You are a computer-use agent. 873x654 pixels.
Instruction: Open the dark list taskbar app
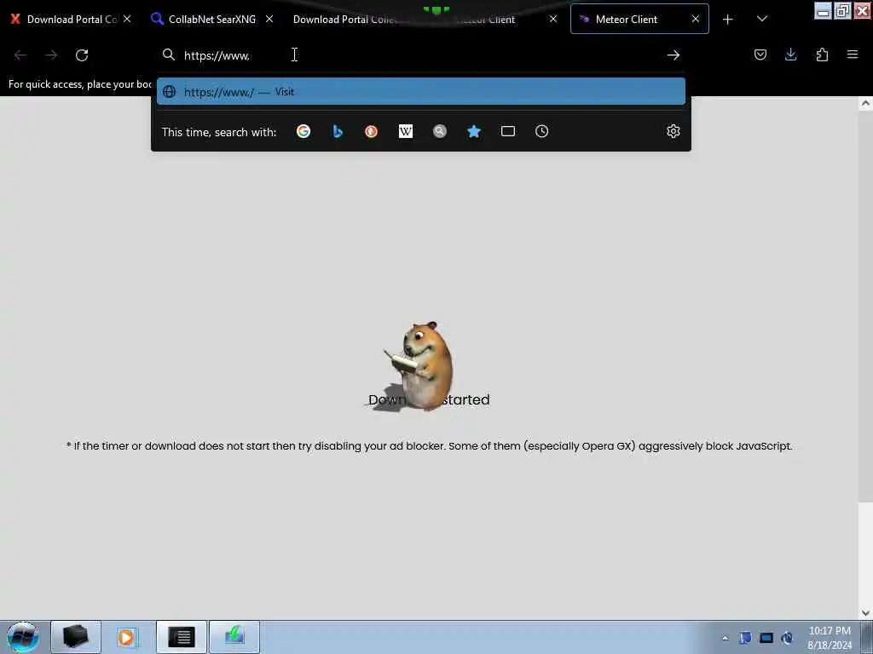(182, 637)
